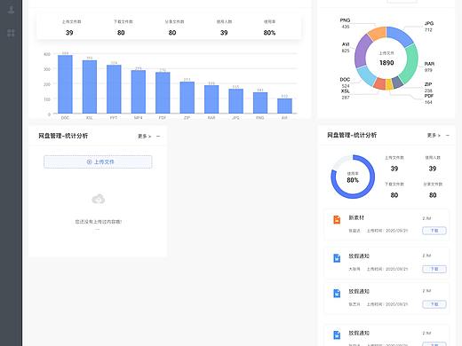Screen dimensions: 462x346
Task: Click the 下载文件数 80 stat in the top bar
Action: point(123,28)
